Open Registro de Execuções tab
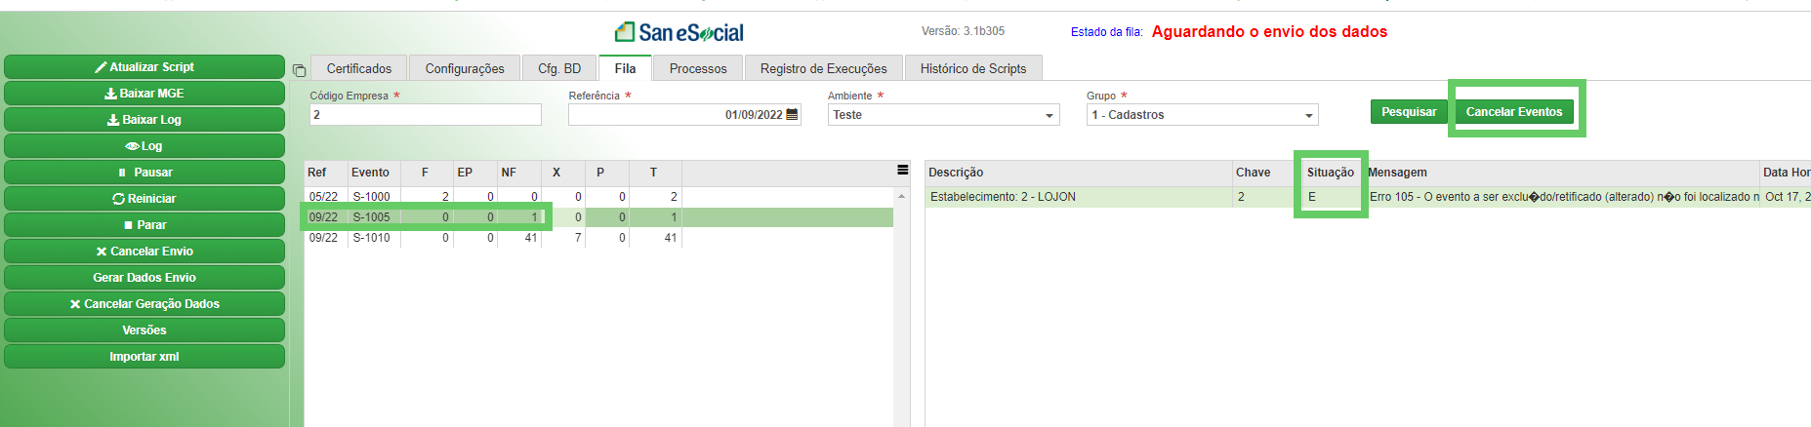The height and width of the screenshot is (427, 1811). pyautogui.click(x=824, y=68)
